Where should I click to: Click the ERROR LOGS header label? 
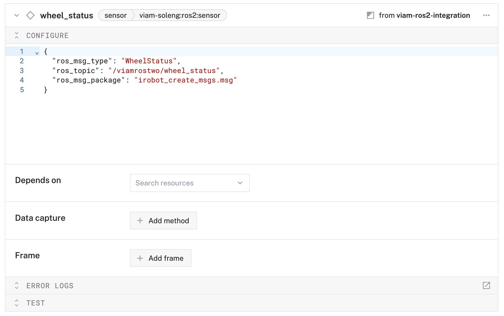point(50,286)
